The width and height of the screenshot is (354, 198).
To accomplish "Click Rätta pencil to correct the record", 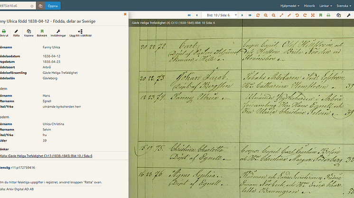I will point(16,33).
